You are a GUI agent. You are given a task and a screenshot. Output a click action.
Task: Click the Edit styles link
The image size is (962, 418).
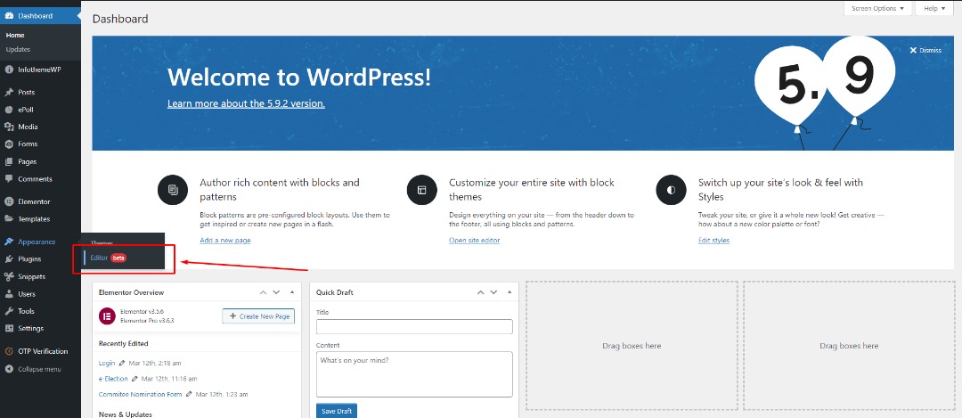(714, 241)
